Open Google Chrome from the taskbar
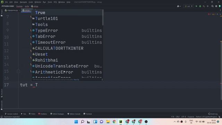Image resolution: width=222 pixels, height=125 pixels. tap(114, 122)
